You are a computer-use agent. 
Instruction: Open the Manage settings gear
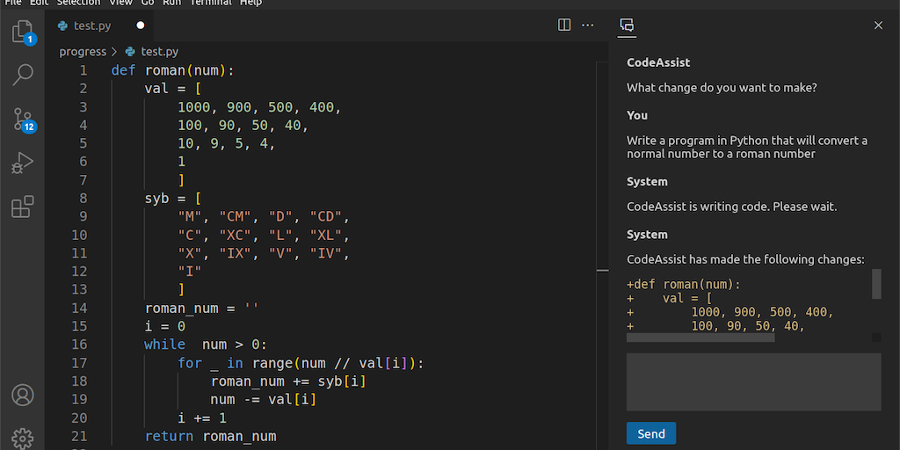(x=23, y=437)
